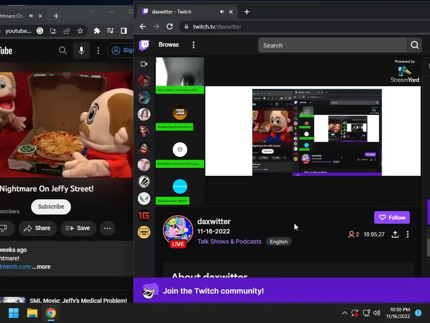Subscribe to the YouTube channel
Screen dimensions: 430x323
click(51, 207)
